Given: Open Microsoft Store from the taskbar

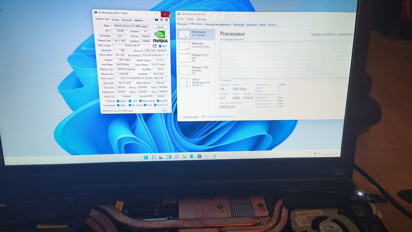Looking at the screenshot, I should (199, 156).
